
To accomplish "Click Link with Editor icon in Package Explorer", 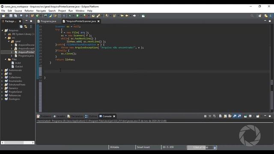I will pos(26,27).
